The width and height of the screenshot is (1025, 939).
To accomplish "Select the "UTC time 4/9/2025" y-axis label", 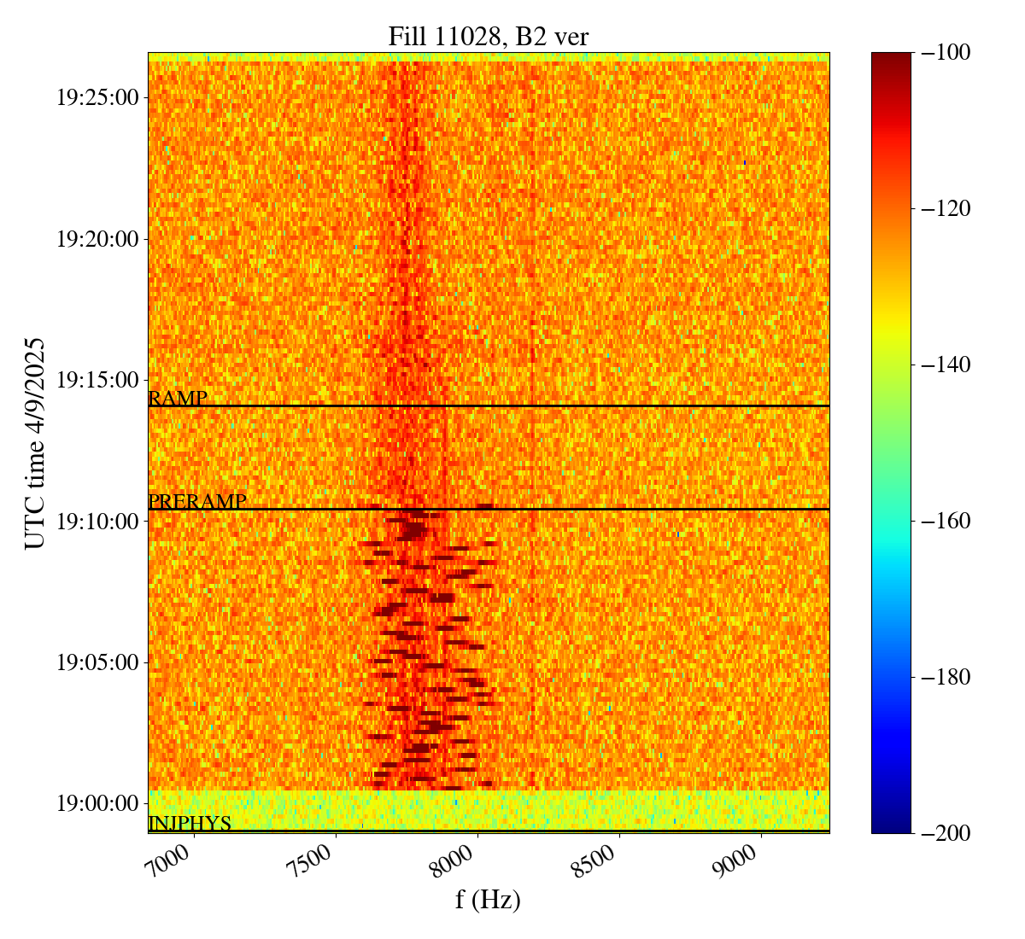I will click(x=35, y=442).
